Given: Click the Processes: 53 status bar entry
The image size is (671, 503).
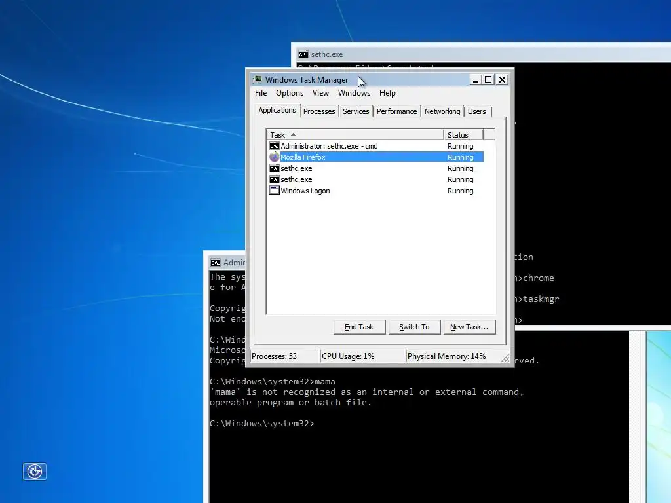Looking at the screenshot, I should click(285, 356).
